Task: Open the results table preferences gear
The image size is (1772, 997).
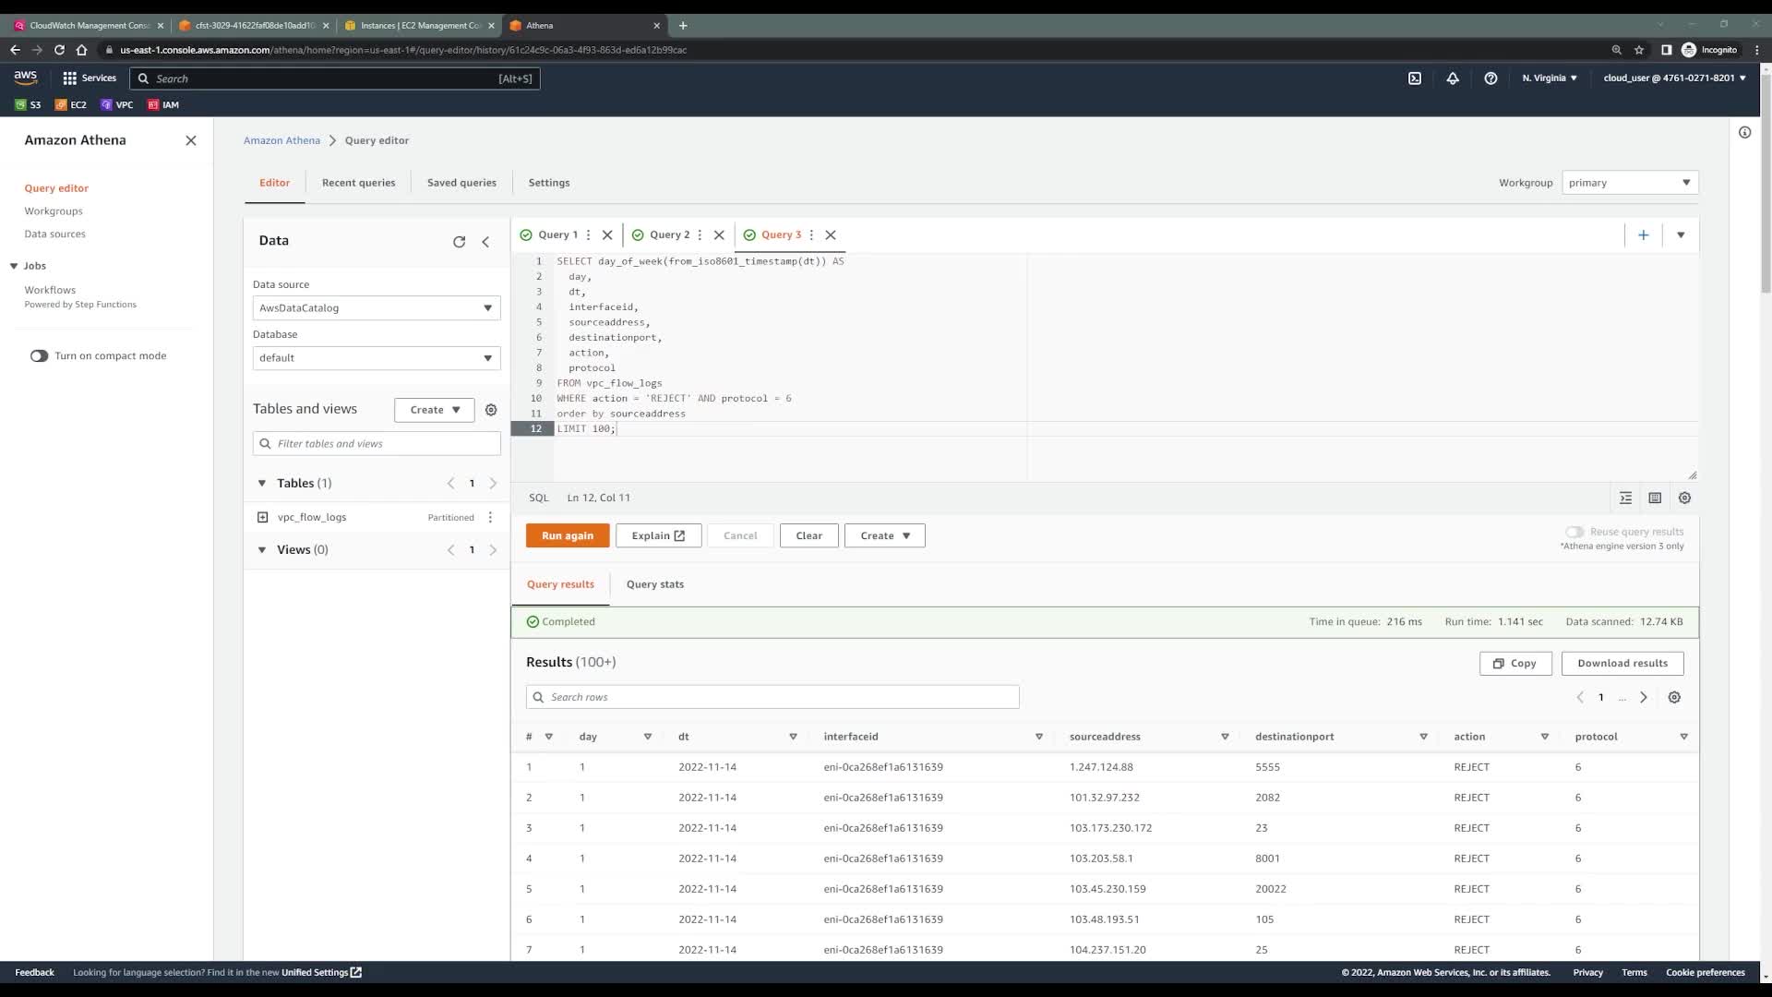Action: [x=1674, y=697]
